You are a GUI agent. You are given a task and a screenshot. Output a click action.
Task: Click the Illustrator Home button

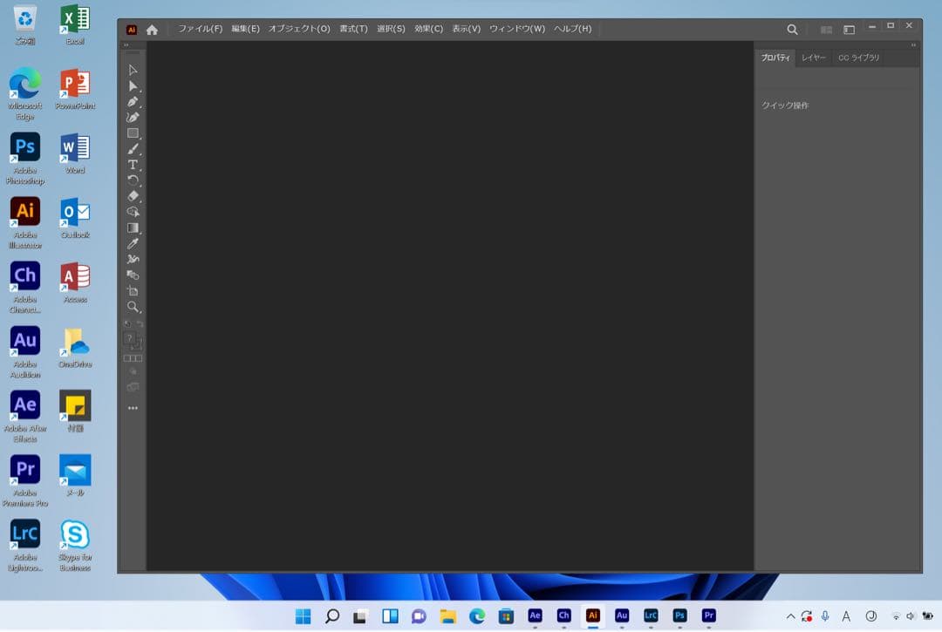pyautogui.click(x=153, y=29)
